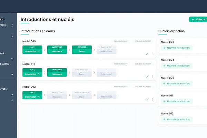Select the Ponte step of Nucléi 009
The image size is (207, 138).
[82, 50]
